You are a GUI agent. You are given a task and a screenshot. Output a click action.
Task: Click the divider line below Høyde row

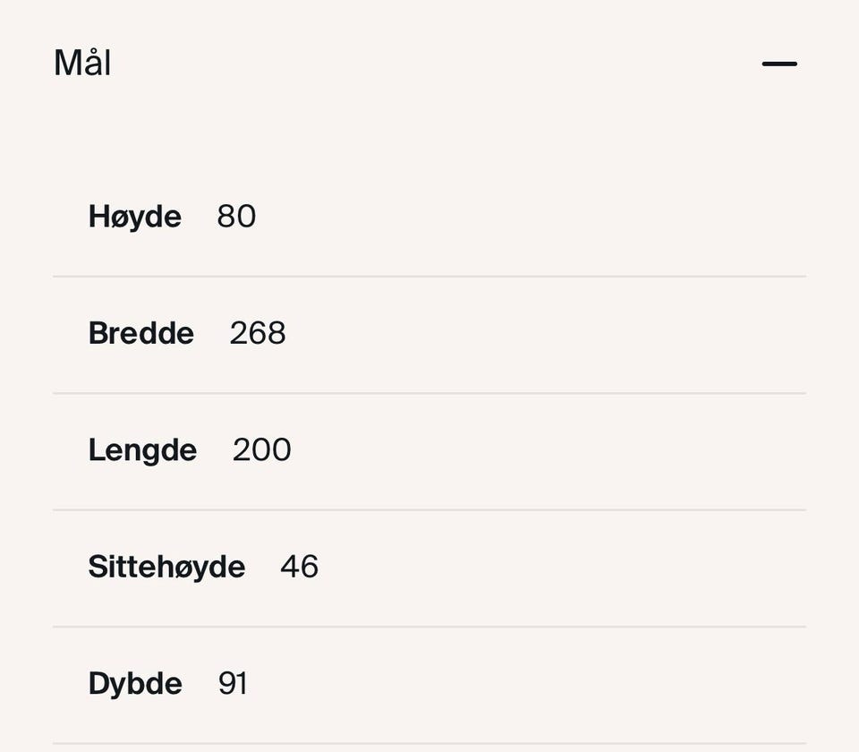click(x=429, y=277)
